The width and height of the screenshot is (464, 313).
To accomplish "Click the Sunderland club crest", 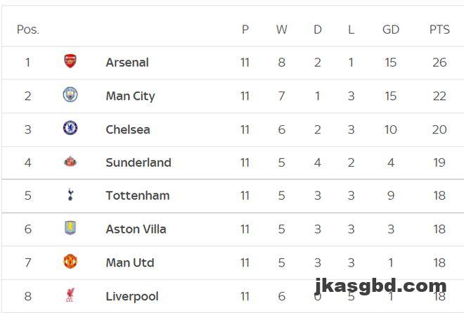I will point(70,162).
